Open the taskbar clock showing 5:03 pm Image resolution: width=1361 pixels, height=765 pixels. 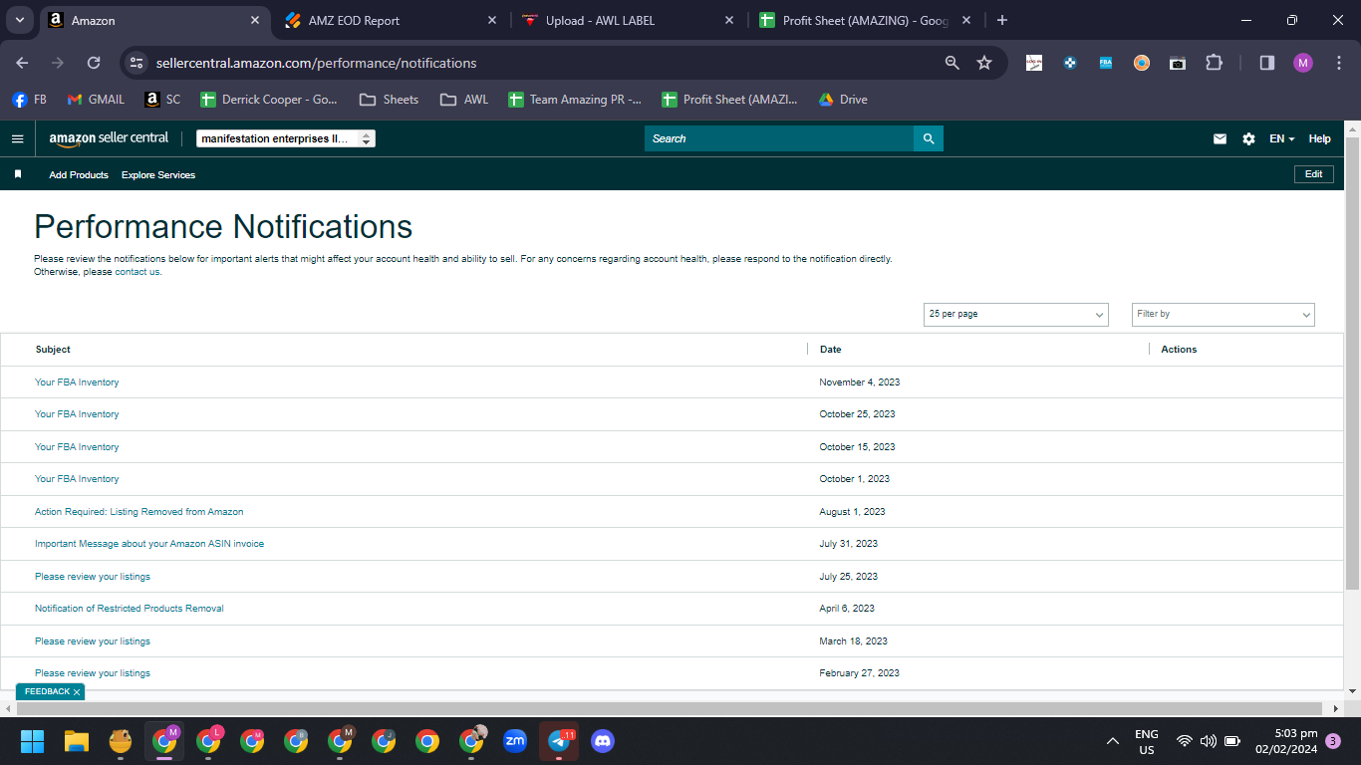tap(1286, 741)
